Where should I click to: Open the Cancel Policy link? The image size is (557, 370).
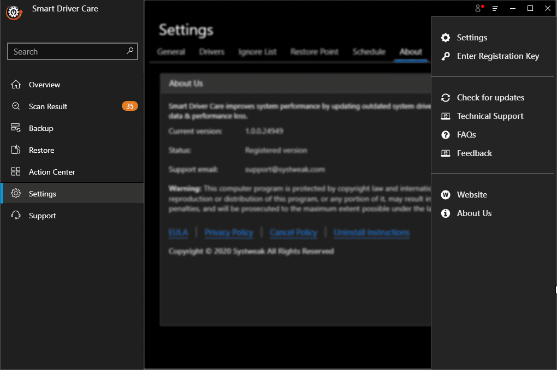[293, 232]
